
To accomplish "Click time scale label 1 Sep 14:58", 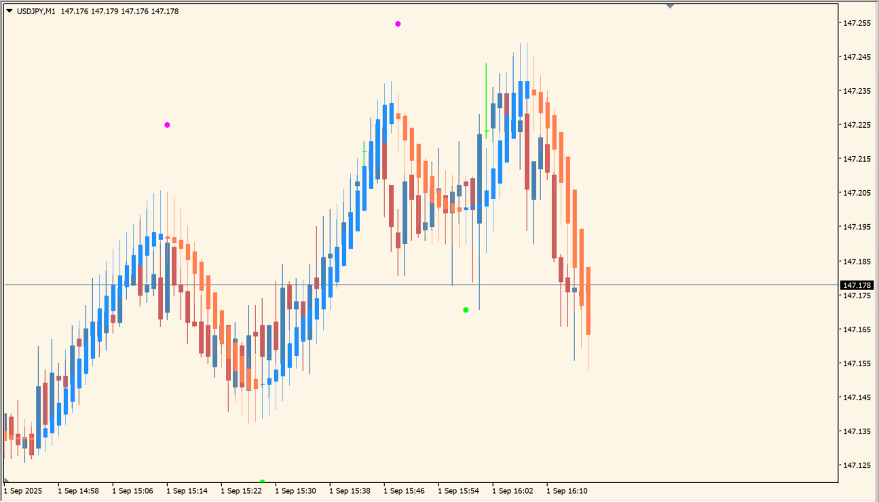I will click(78, 490).
